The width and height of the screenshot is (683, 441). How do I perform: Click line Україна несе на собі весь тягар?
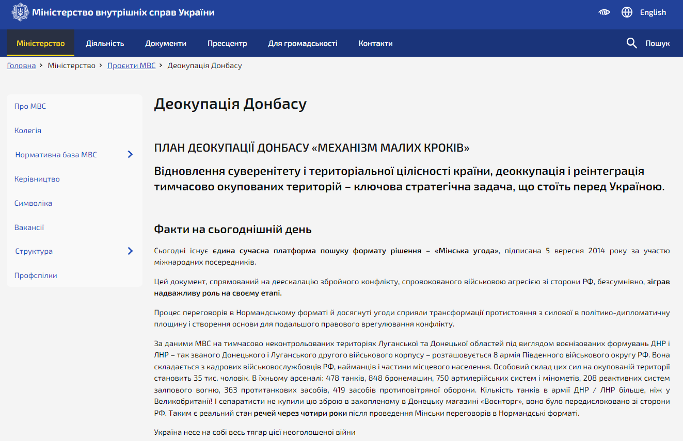(x=255, y=432)
